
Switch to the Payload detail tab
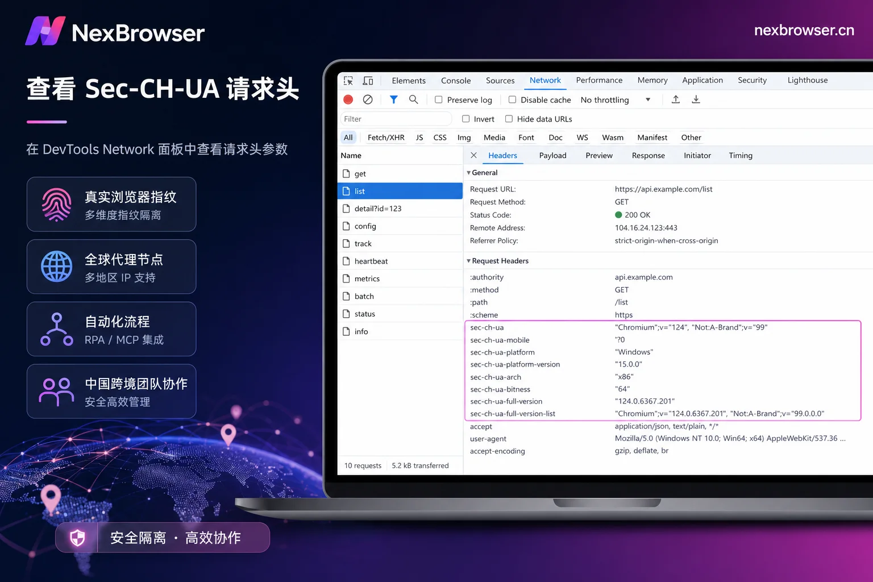click(x=552, y=155)
